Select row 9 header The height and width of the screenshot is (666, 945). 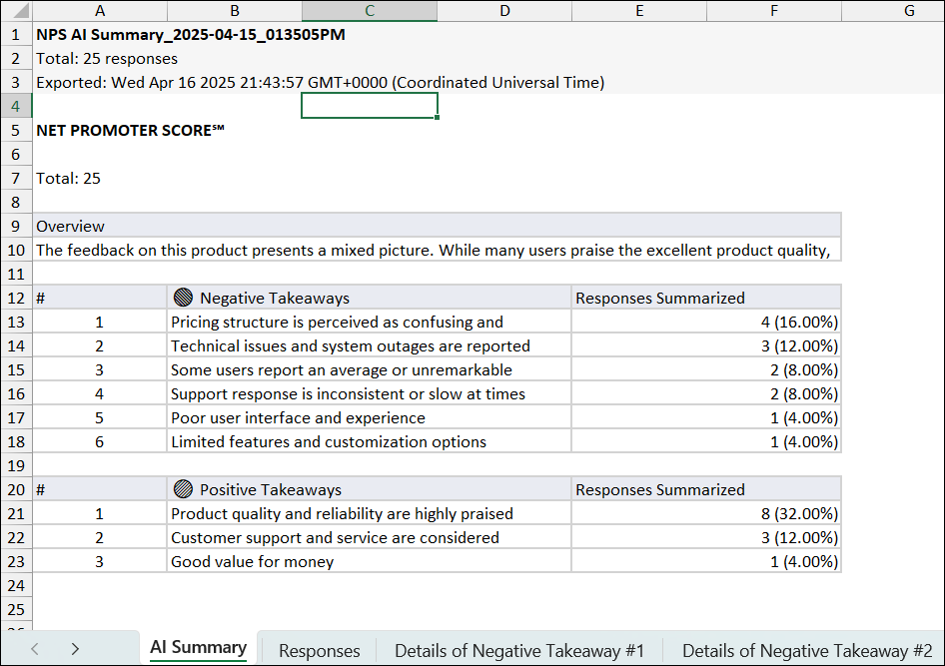click(x=16, y=227)
